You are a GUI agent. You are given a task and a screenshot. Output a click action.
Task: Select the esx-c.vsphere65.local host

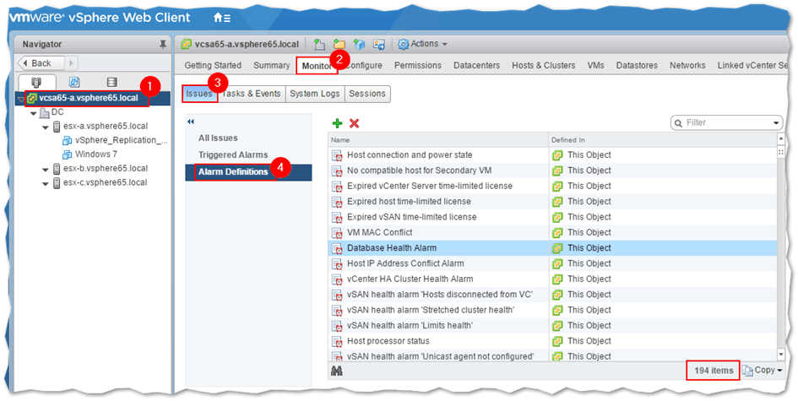[105, 182]
